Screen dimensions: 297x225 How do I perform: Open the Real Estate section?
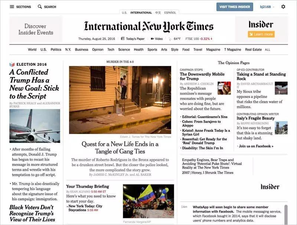pyautogui.click(x=253, y=49)
